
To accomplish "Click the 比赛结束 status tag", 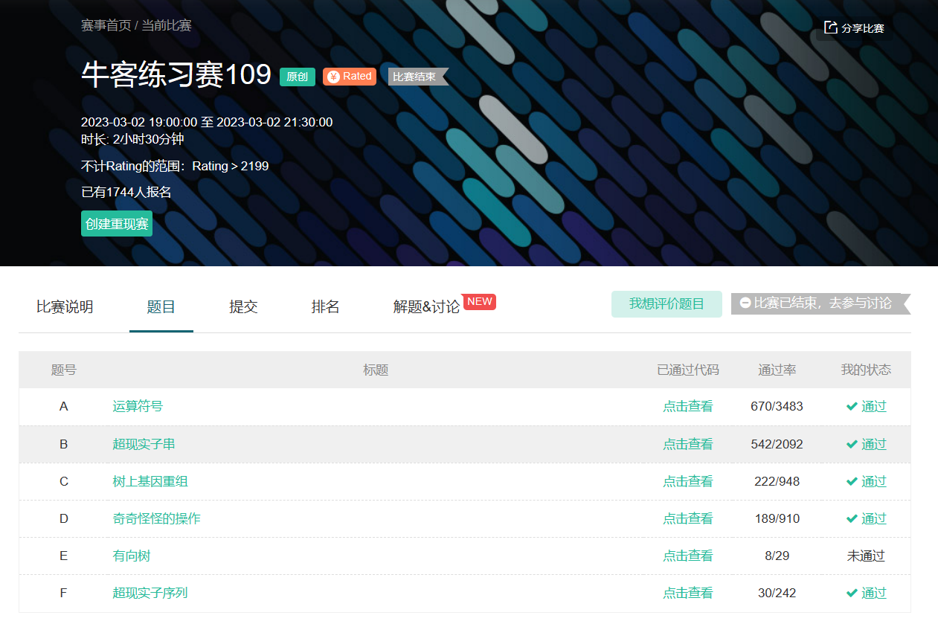I will [x=418, y=77].
